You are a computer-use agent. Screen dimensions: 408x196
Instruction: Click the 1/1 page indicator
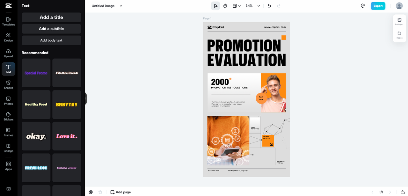pos(381,192)
